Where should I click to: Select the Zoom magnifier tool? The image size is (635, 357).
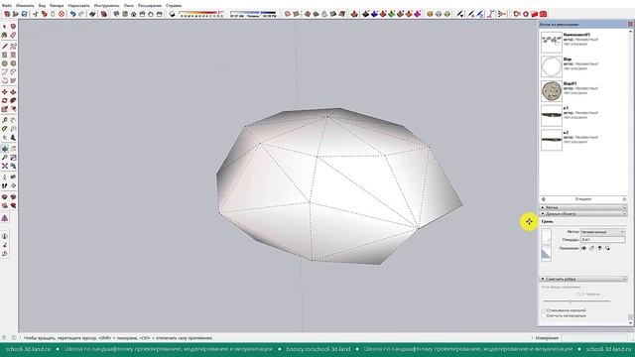pyautogui.click(x=4, y=158)
